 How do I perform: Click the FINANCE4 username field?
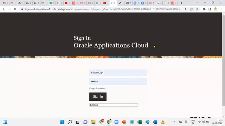click(x=118, y=73)
